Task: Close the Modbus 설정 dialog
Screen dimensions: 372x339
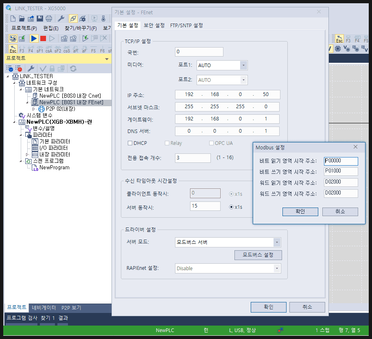Action: click(355, 147)
